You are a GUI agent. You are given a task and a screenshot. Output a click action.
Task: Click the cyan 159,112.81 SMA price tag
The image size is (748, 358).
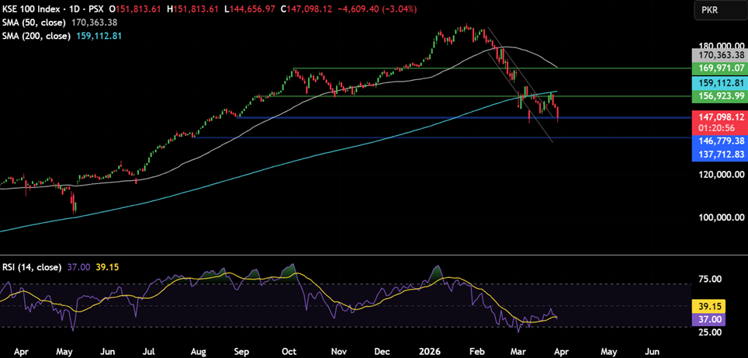719,82
